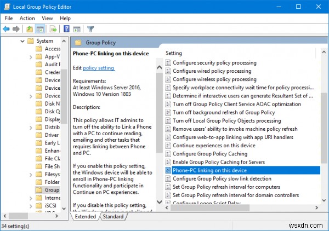Click icon beside Configure wired policy processing
The image size is (329, 231).
click(x=168, y=71)
